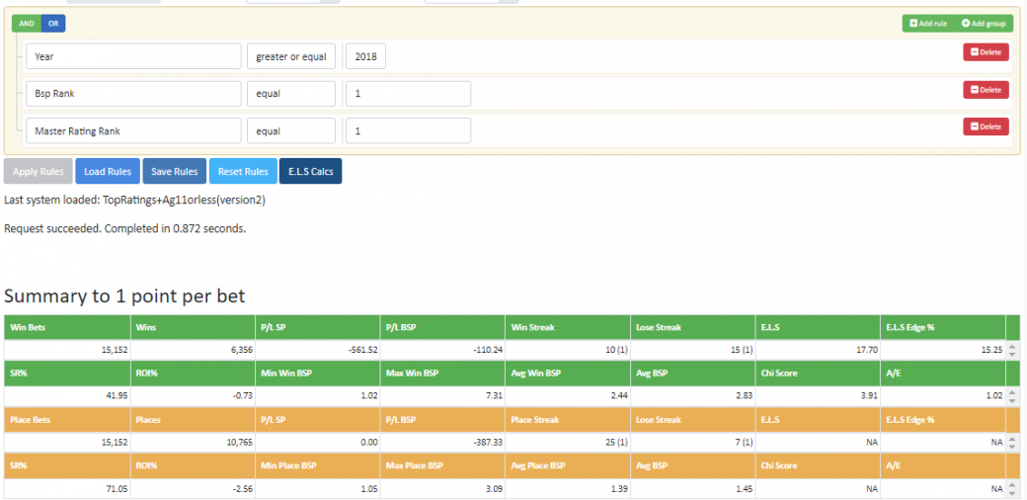1027x500 pixels.
Task: Click the Load Rules button
Action: pos(108,172)
